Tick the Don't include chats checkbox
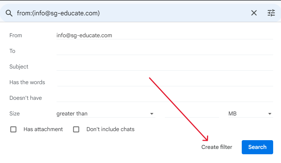Viewport: 281px width, 163px height. (76, 129)
